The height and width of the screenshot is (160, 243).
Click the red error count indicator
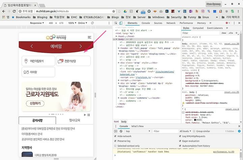click(228, 23)
